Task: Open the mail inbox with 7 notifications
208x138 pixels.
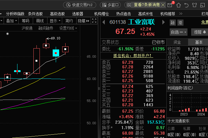Action: (x=170, y=5)
